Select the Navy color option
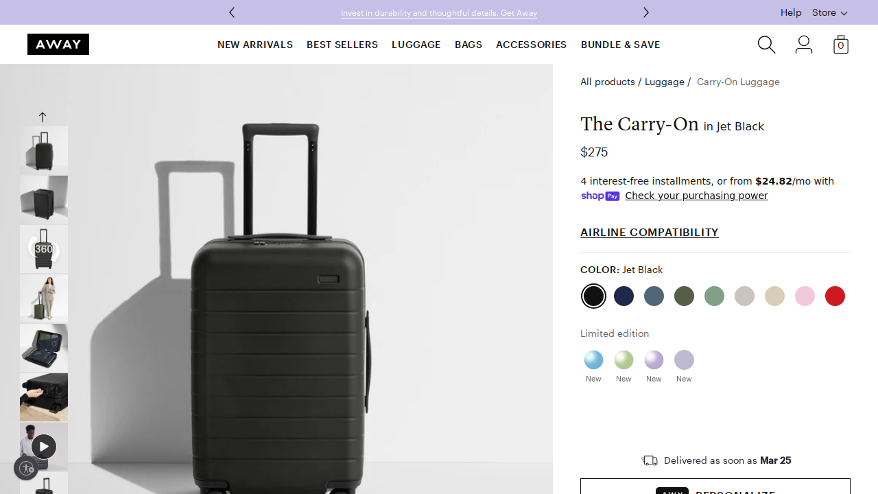878x494 pixels. click(x=624, y=296)
